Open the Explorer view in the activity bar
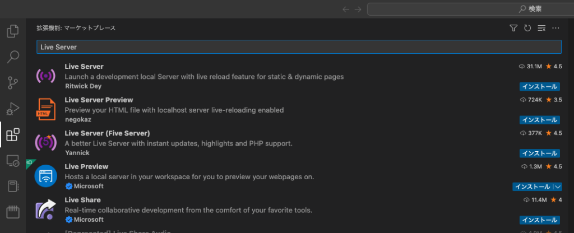The height and width of the screenshot is (233, 574). click(12, 31)
